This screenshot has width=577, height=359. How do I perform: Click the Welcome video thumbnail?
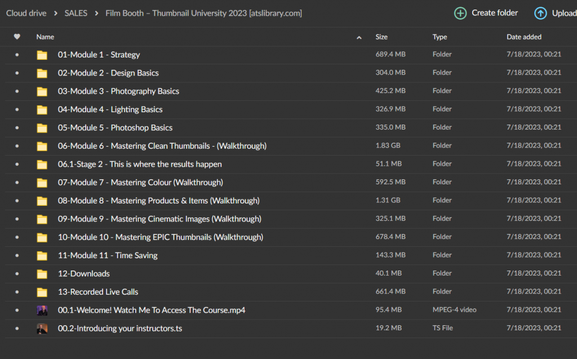pyautogui.click(x=42, y=310)
